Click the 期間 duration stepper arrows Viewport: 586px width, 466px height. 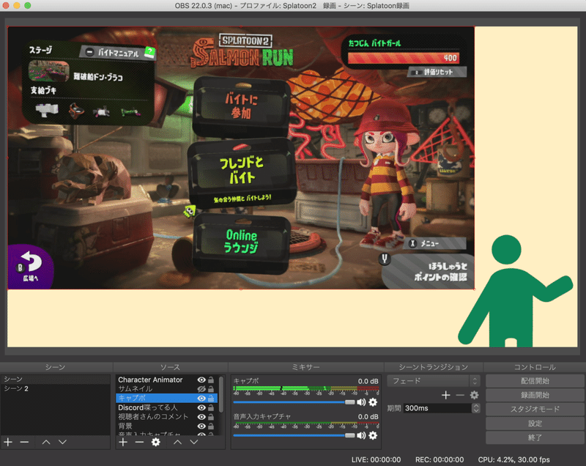[x=475, y=408]
